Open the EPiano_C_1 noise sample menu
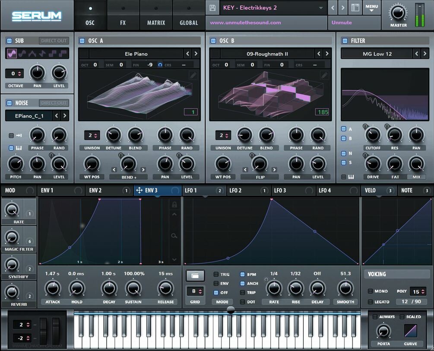Viewport: 434px width, 351px height. coord(29,116)
